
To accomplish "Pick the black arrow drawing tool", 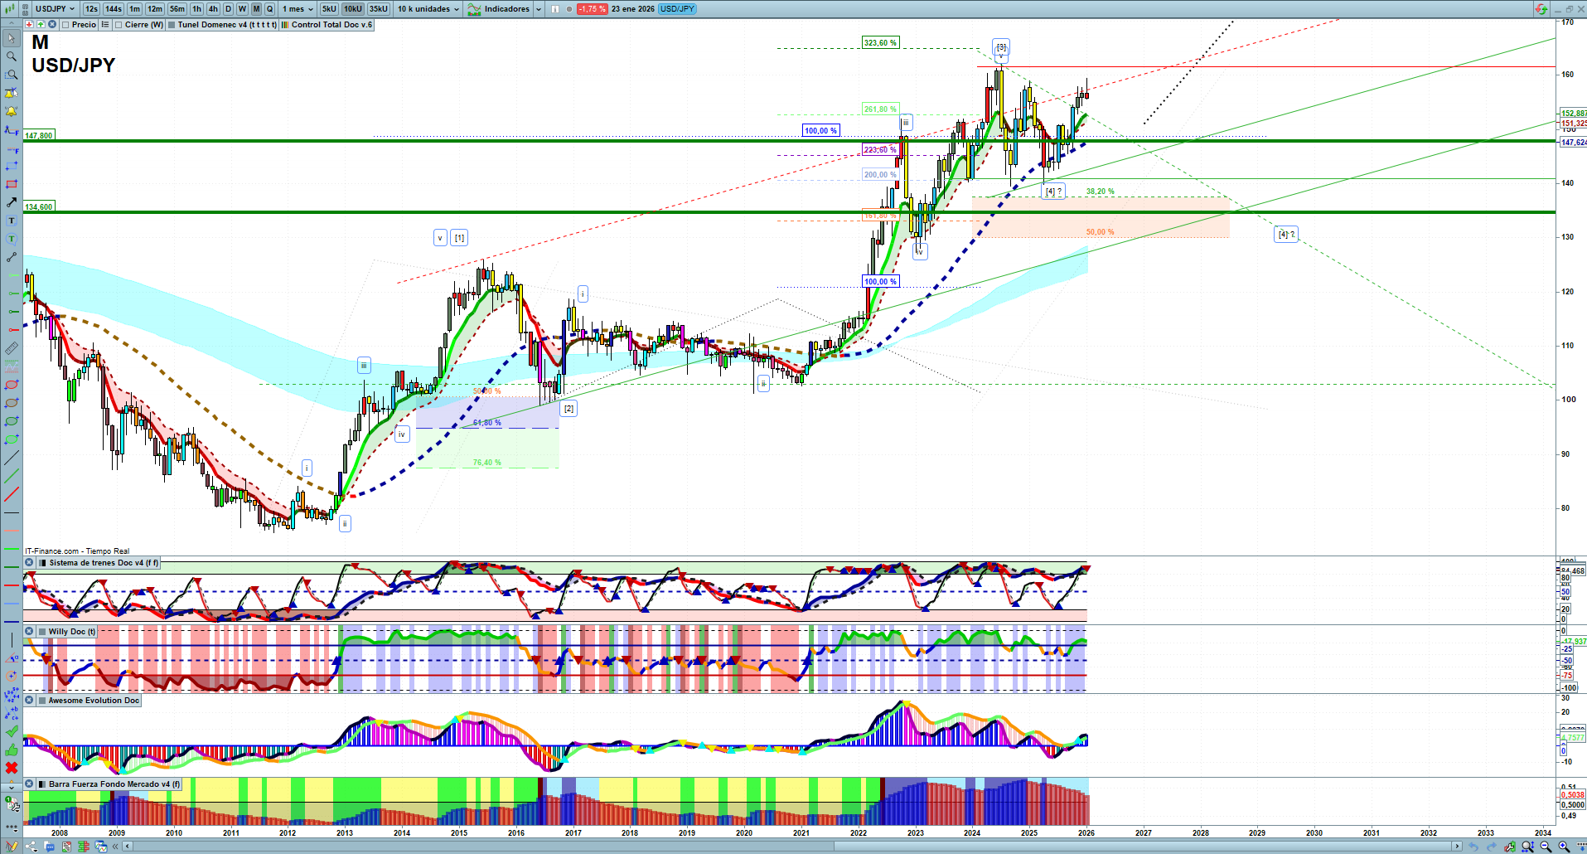I will pyautogui.click(x=12, y=202).
